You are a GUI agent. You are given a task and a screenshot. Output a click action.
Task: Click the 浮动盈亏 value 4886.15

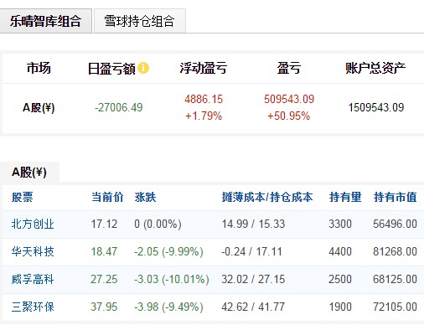click(204, 99)
